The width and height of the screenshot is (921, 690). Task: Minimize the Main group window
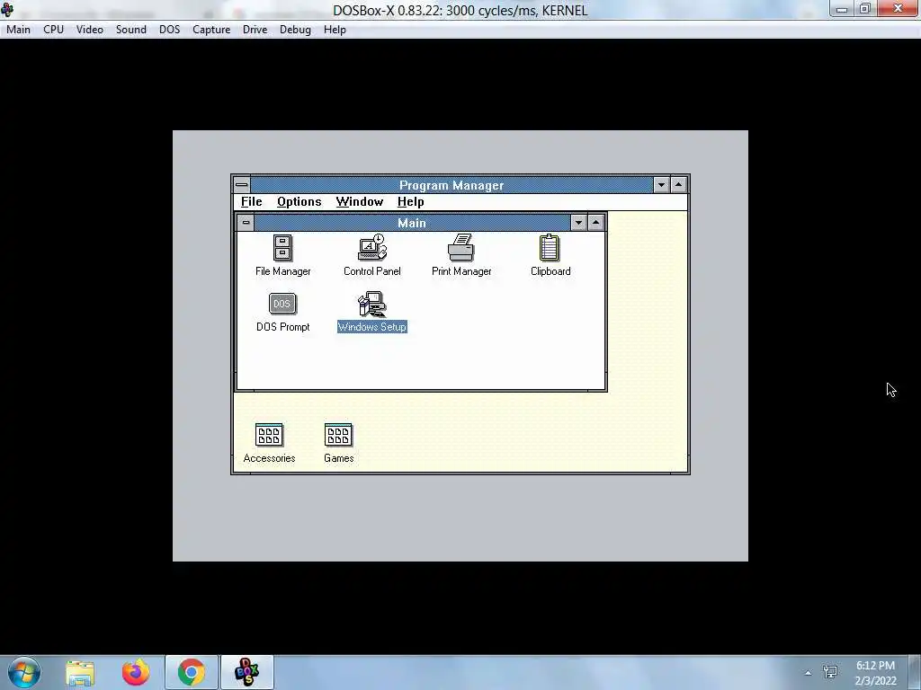(x=578, y=223)
